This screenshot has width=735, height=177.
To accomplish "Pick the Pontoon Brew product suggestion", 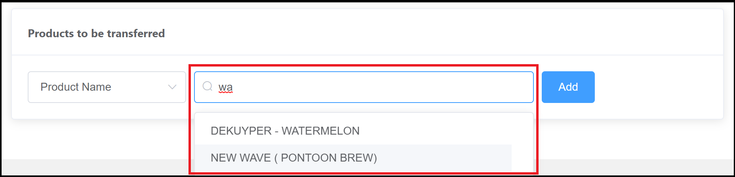I will pos(293,158).
